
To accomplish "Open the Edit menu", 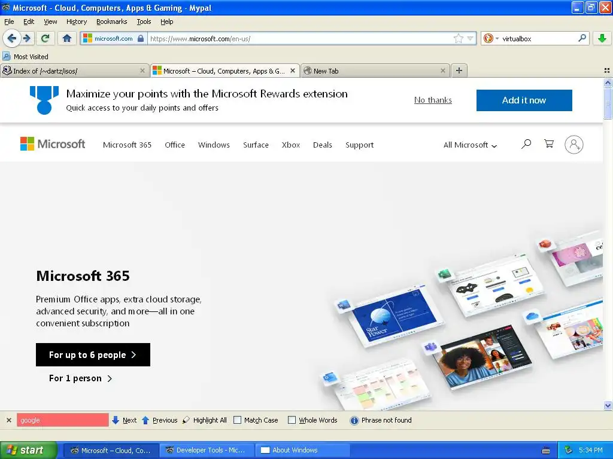I will 29,22.
